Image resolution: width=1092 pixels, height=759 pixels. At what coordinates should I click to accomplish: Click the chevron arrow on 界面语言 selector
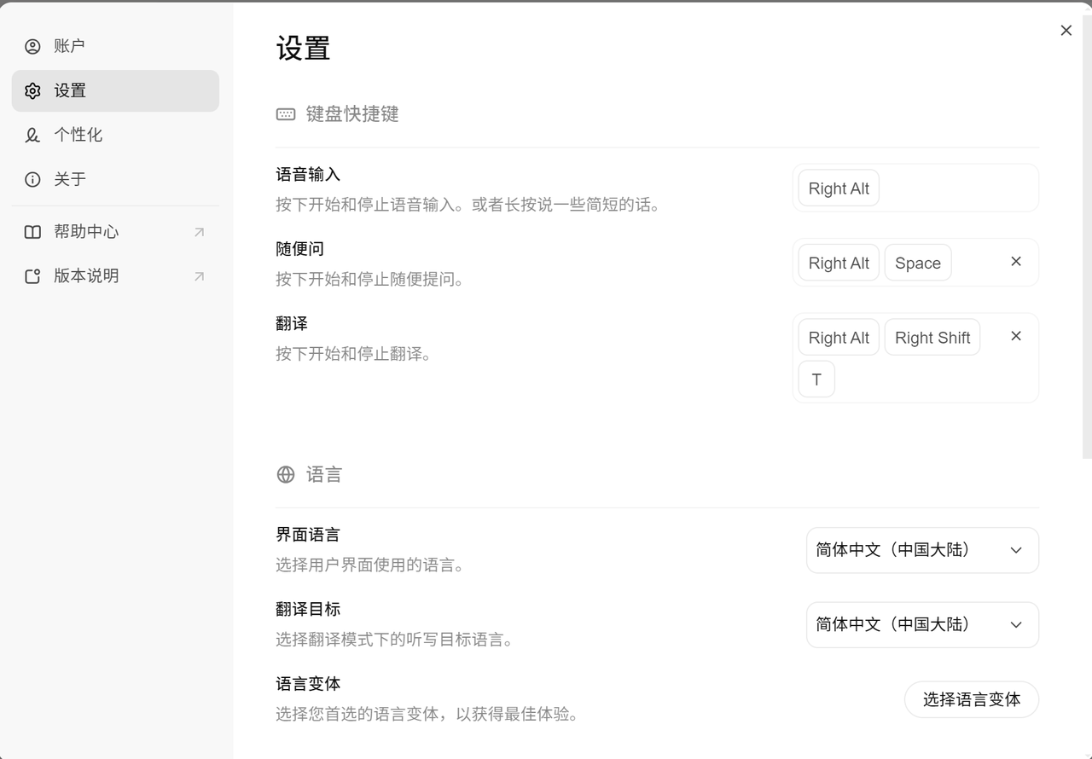[x=1015, y=550]
